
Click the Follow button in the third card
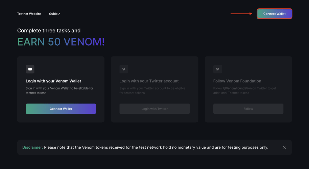pos(248,109)
